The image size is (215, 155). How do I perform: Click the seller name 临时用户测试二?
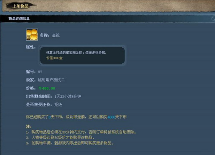click(51, 80)
